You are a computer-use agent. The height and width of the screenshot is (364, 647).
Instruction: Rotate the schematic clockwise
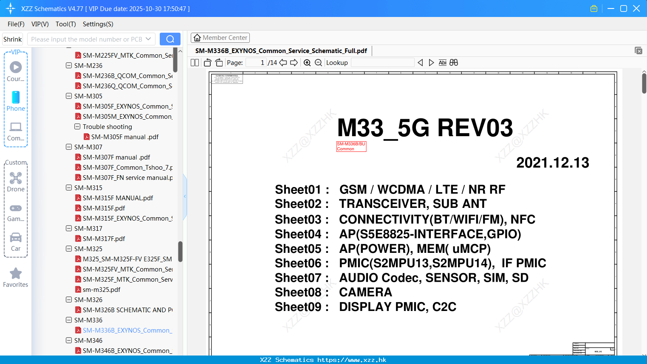(x=218, y=62)
